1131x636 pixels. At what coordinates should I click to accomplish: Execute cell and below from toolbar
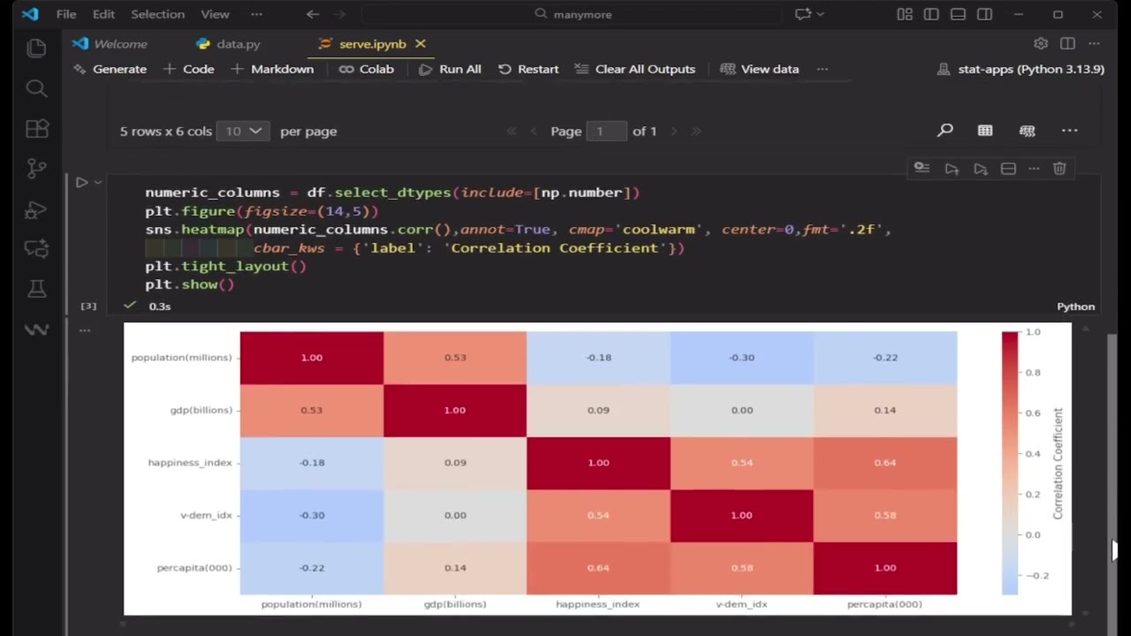click(980, 168)
